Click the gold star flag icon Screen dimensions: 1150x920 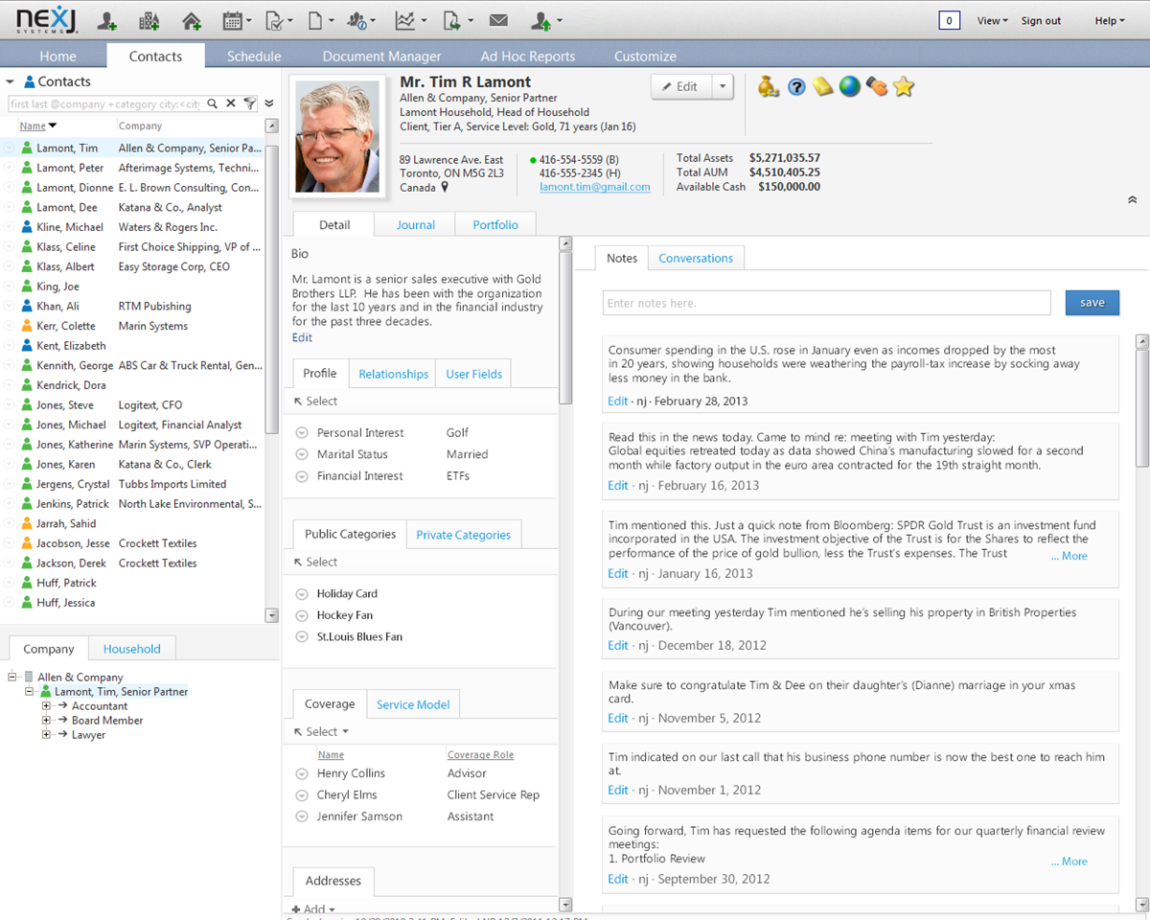click(904, 87)
